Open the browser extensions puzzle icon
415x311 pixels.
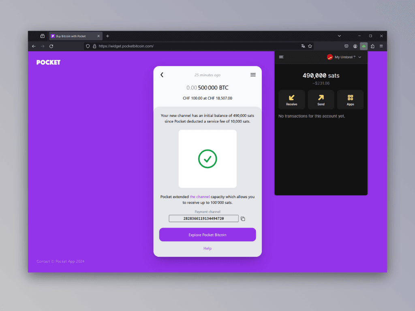point(373,46)
